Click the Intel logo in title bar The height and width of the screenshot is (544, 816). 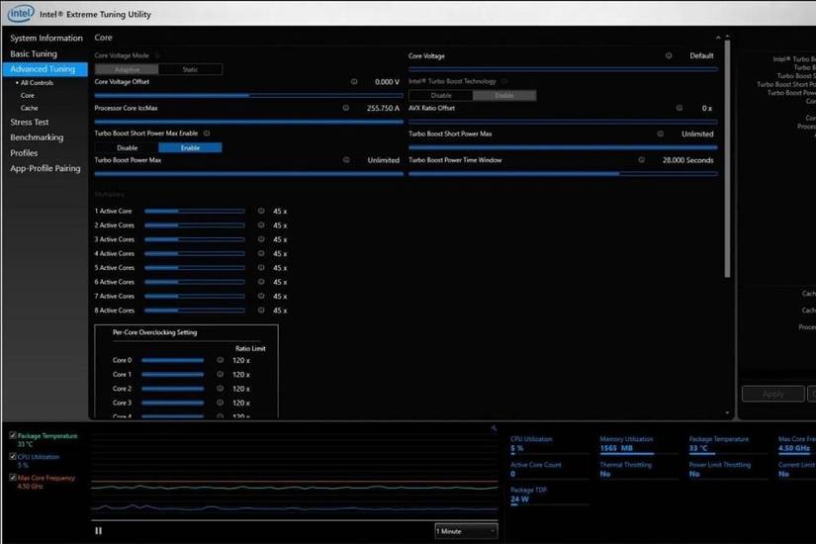coord(22,13)
